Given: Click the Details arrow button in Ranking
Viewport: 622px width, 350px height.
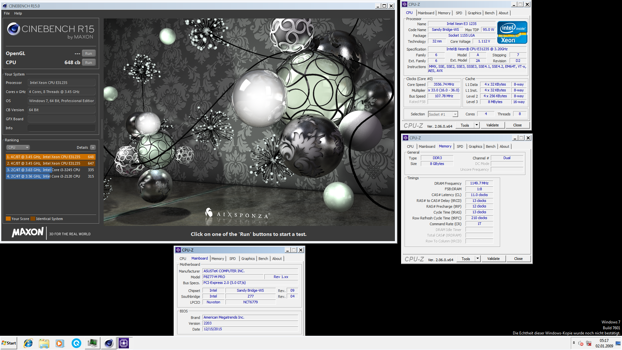Looking at the screenshot, I should click(93, 147).
